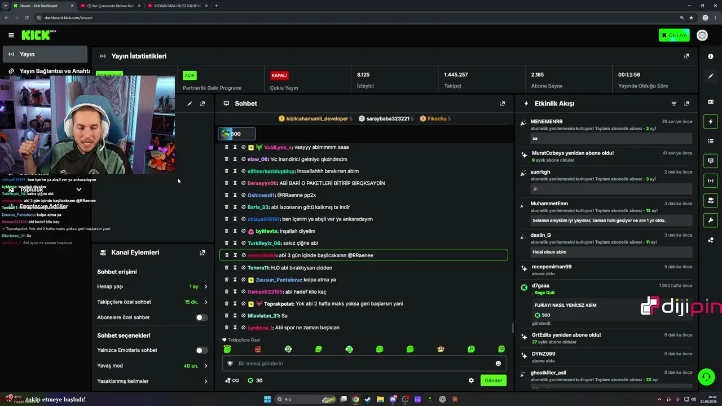Expand the Takipçilere özel sohbet duration setting
This screenshot has width=722, height=406.
(x=152, y=302)
